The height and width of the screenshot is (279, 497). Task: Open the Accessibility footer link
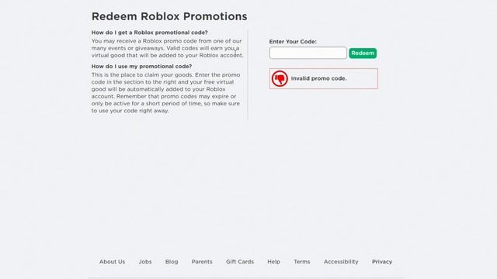[341, 262]
